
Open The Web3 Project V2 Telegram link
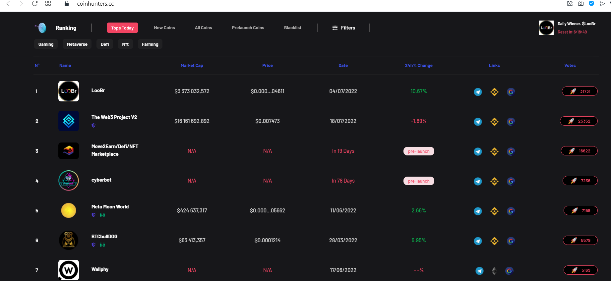[x=478, y=122]
